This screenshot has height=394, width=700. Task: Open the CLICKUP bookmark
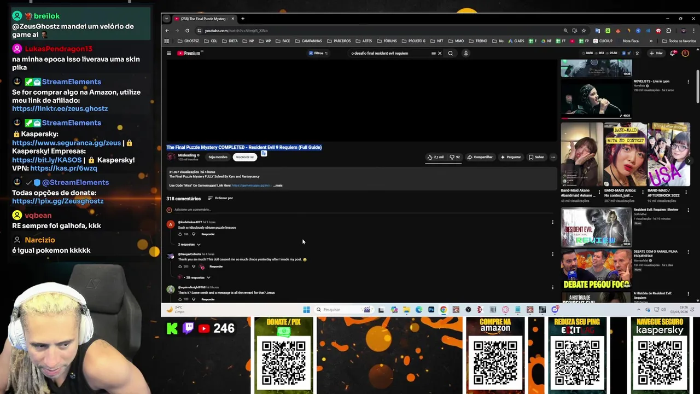click(x=603, y=41)
